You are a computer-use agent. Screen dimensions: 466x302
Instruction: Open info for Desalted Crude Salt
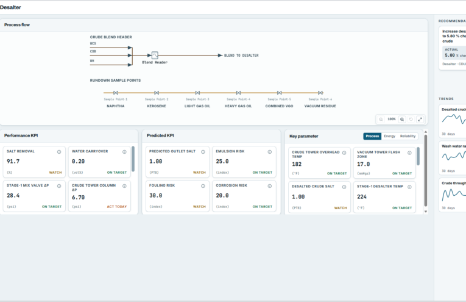click(344, 187)
